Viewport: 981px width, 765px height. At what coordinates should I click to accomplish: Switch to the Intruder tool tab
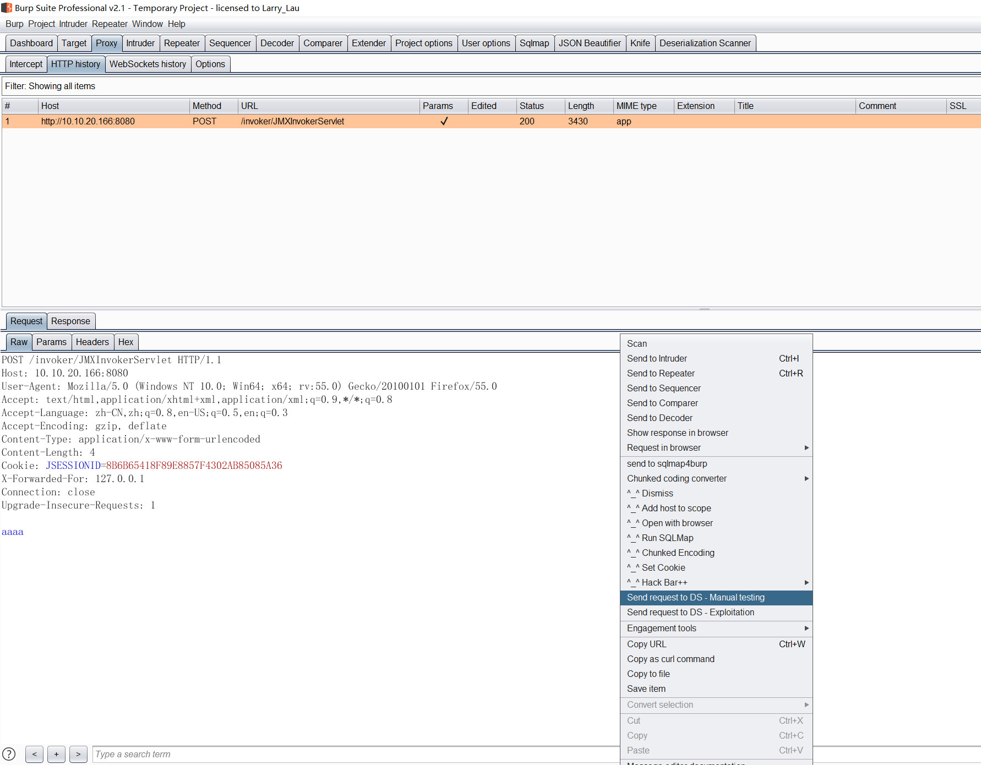[140, 43]
